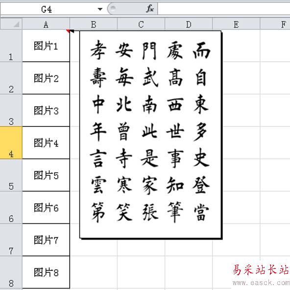The image size is (290, 290).
Task: Select row 6 header
Action: 11,208
